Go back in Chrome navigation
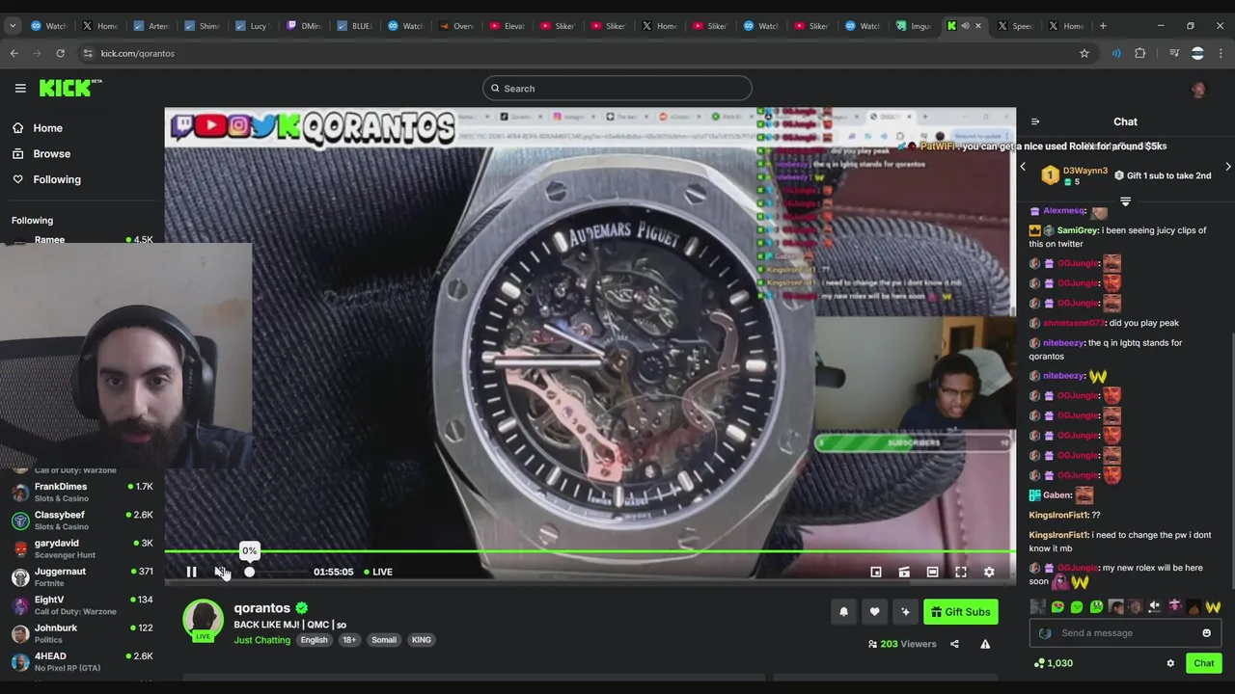Viewport: 1235px width, 694px height. tap(14, 53)
